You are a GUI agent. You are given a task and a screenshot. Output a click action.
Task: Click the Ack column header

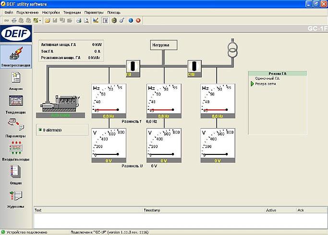pyautogui.click(x=312, y=210)
